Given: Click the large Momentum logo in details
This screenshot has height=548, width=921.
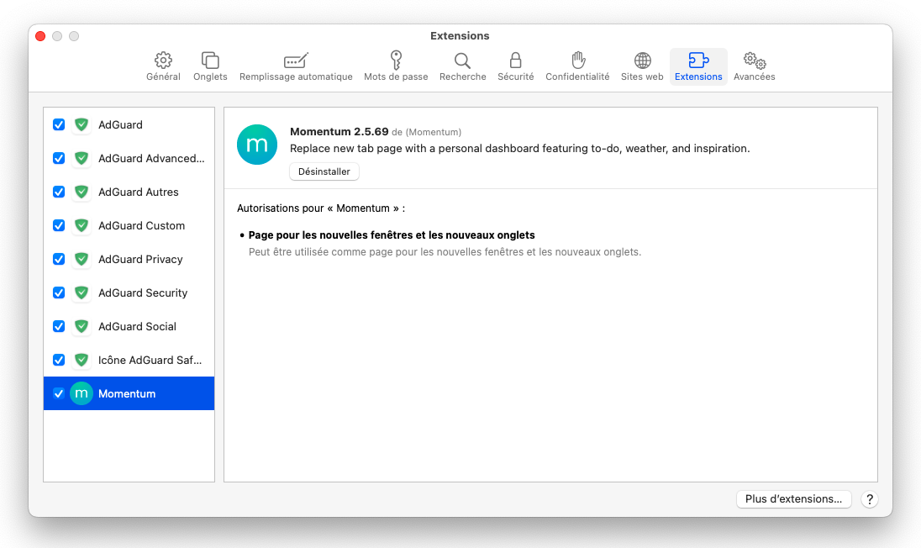Looking at the screenshot, I should [257, 145].
